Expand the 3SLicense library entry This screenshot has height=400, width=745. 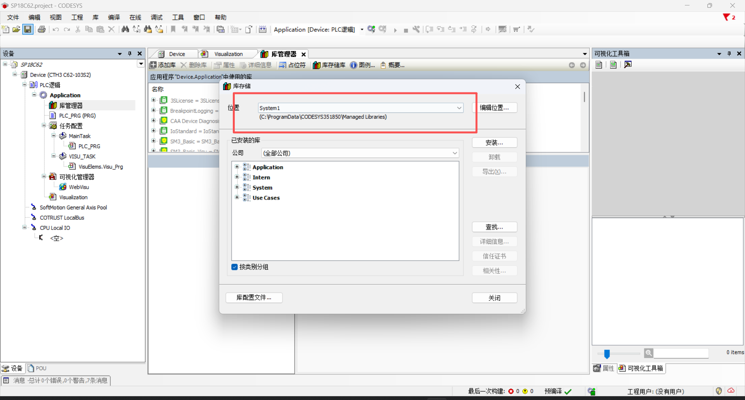tap(154, 100)
